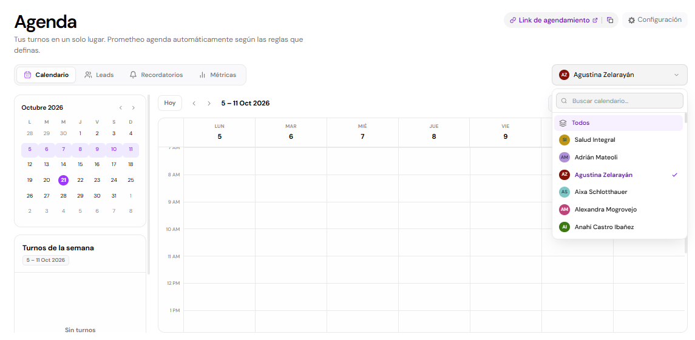Click October 12 in the mini calendar
This screenshot has width=695, height=340.
click(30, 164)
